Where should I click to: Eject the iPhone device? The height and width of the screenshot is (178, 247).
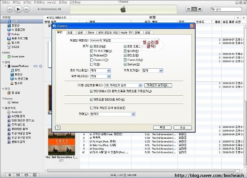tap(40, 66)
